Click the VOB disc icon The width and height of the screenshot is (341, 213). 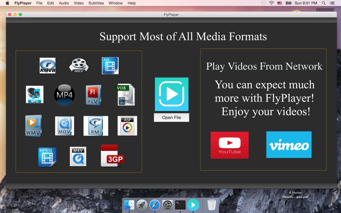(124, 95)
